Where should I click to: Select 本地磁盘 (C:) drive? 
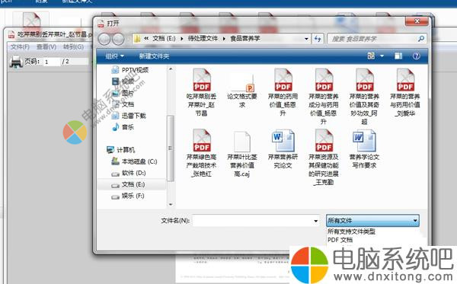click(x=134, y=161)
